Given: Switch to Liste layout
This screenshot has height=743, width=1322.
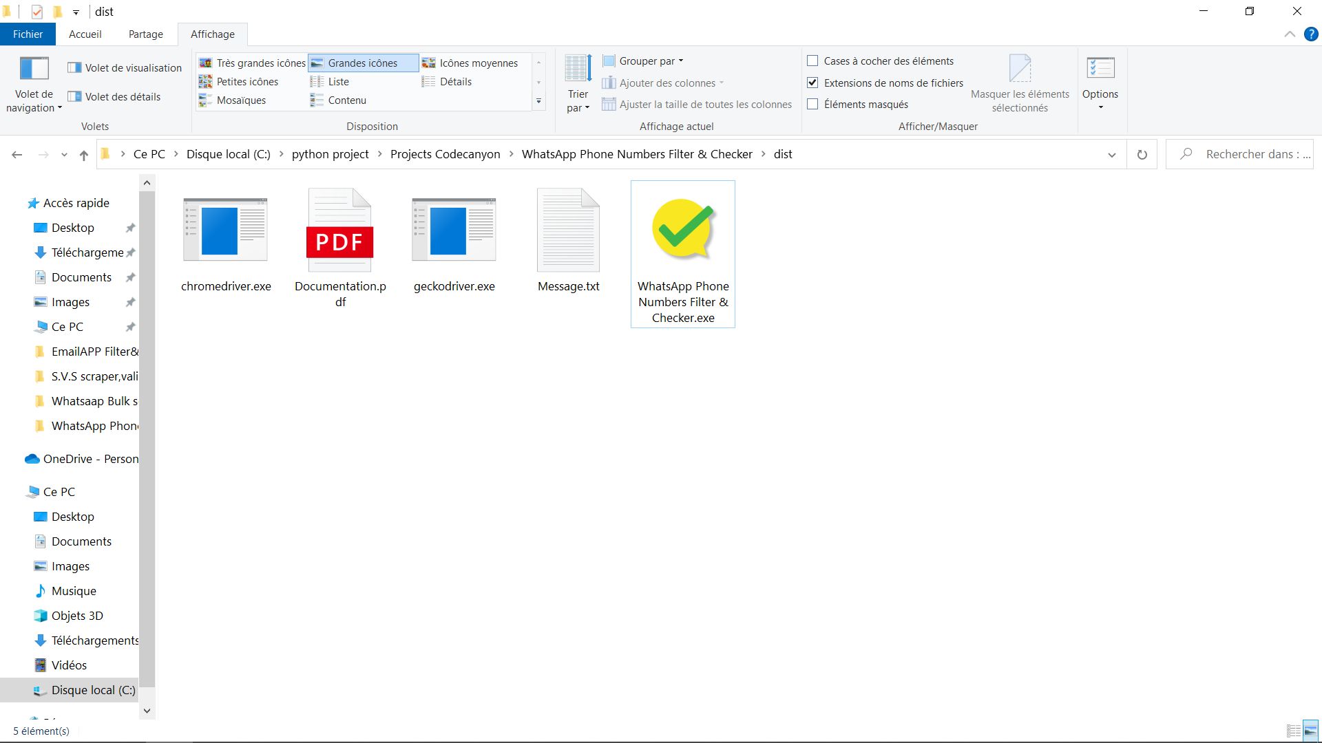Looking at the screenshot, I should [x=330, y=81].
